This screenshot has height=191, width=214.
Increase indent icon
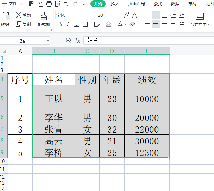click(x=182, y=15)
